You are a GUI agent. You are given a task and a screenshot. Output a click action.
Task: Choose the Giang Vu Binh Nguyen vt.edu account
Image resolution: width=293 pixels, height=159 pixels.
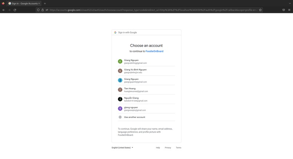(x=146, y=71)
